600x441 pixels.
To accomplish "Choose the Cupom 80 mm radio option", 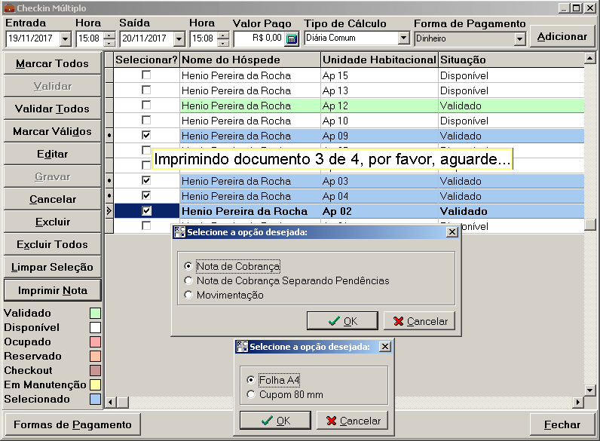I will point(251,394).
